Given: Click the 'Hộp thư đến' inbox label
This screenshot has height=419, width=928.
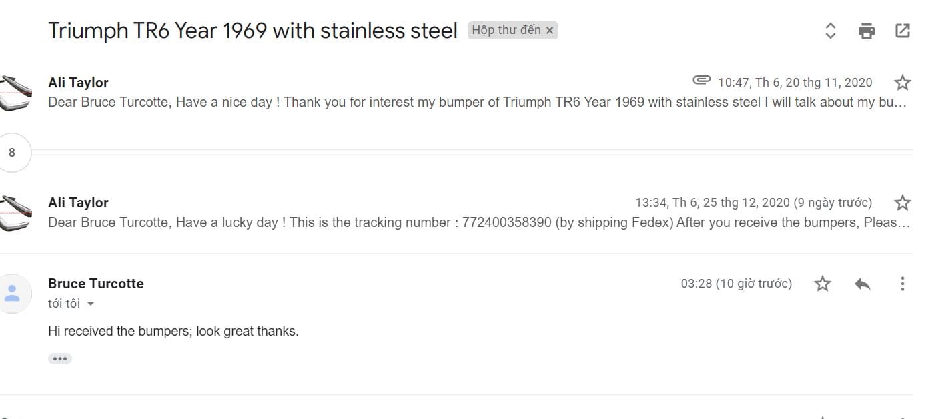Looking at the screenshot, I should tap(506, 30).
